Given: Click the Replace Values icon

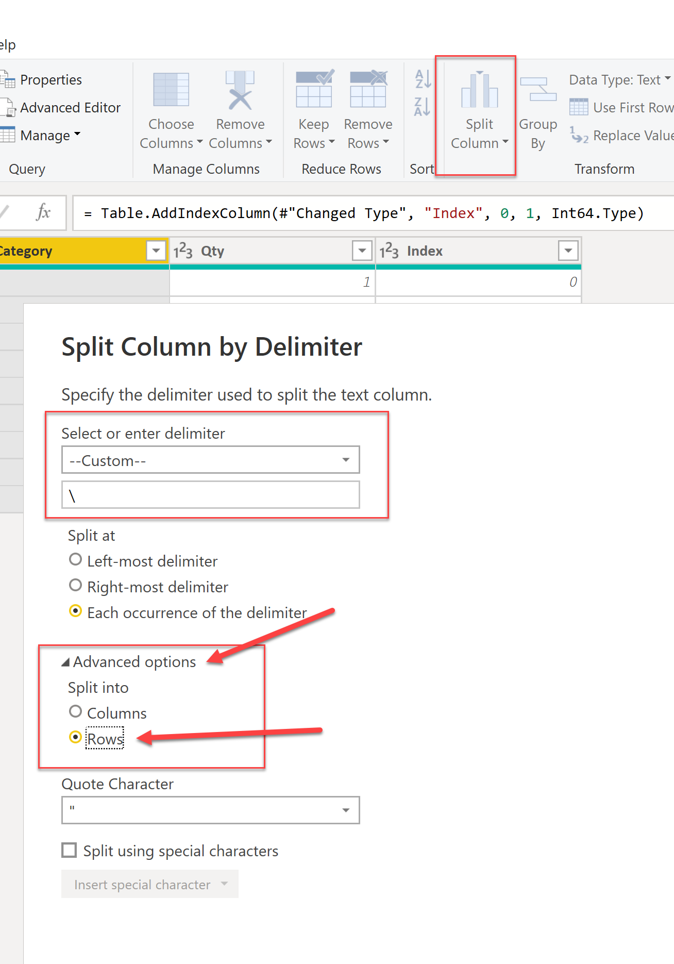Looking at the screenshot, I should pyautogui.click(x=579, y=135).
